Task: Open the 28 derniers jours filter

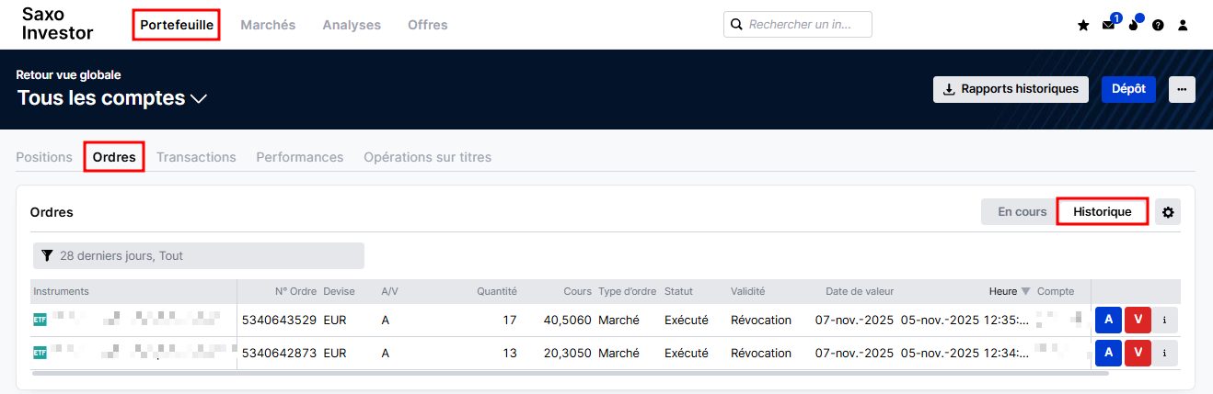Action: coord(199,255)
